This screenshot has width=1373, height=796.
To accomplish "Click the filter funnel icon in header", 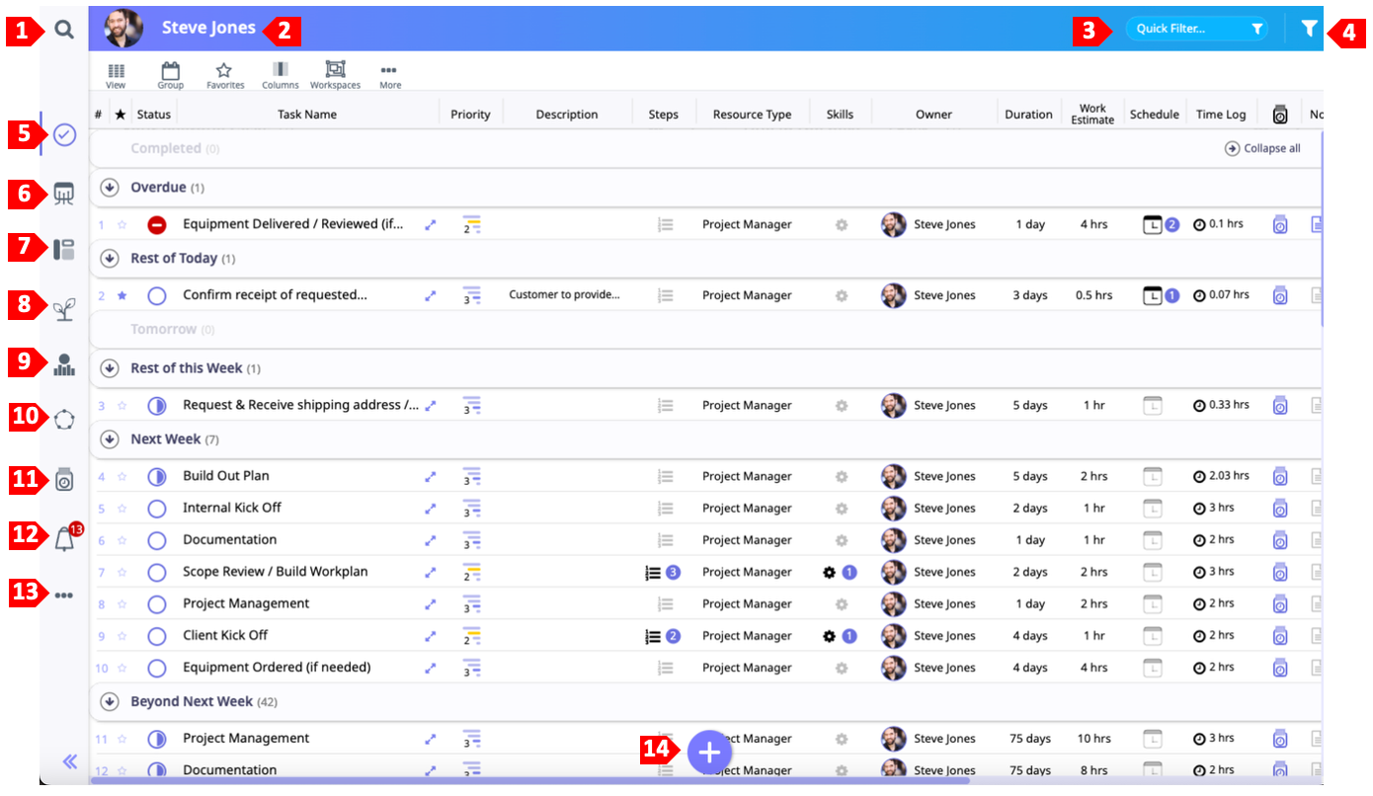I will 1309,30.
